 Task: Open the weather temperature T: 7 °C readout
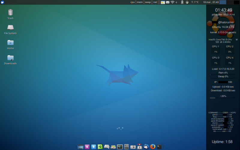[195, 2]
